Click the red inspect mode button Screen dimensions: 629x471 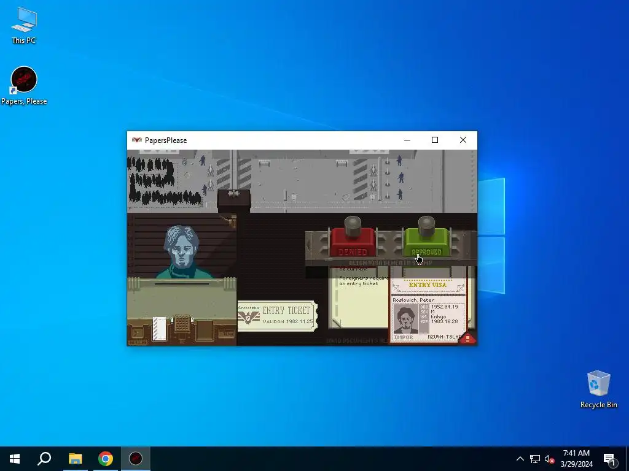click(x=467, y=339)
